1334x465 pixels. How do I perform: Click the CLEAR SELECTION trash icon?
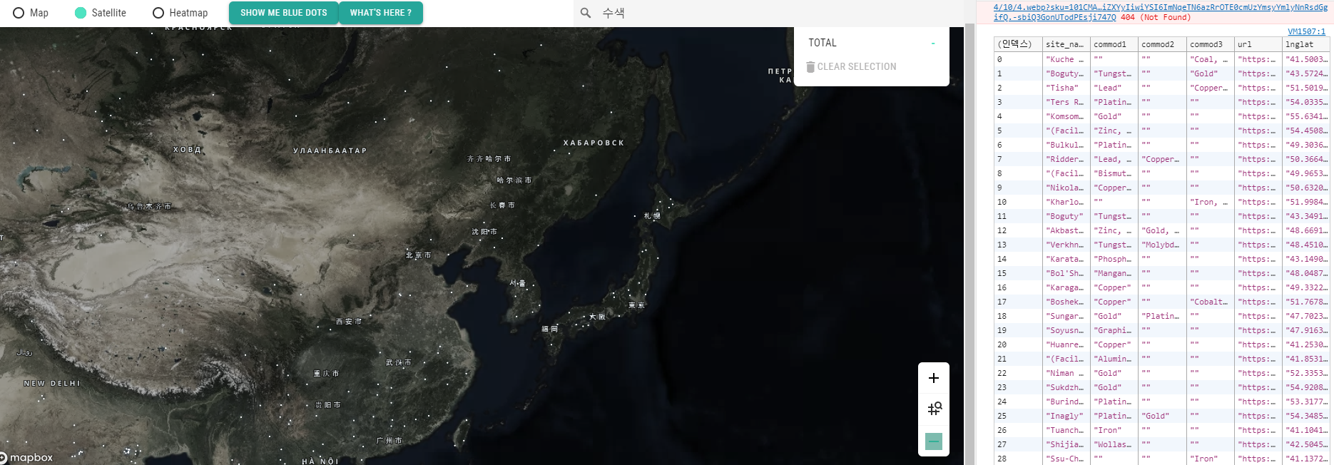tap(810, 66)
